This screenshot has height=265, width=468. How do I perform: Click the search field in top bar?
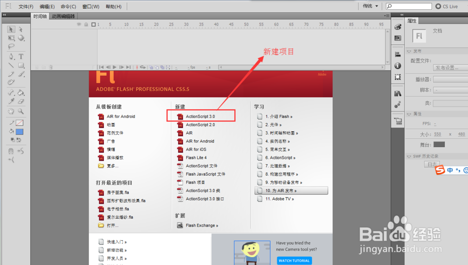409,6
